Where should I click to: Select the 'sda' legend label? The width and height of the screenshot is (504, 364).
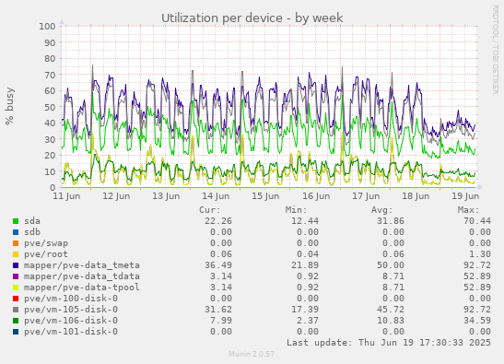pyautogui.click(x=32, y=221)
